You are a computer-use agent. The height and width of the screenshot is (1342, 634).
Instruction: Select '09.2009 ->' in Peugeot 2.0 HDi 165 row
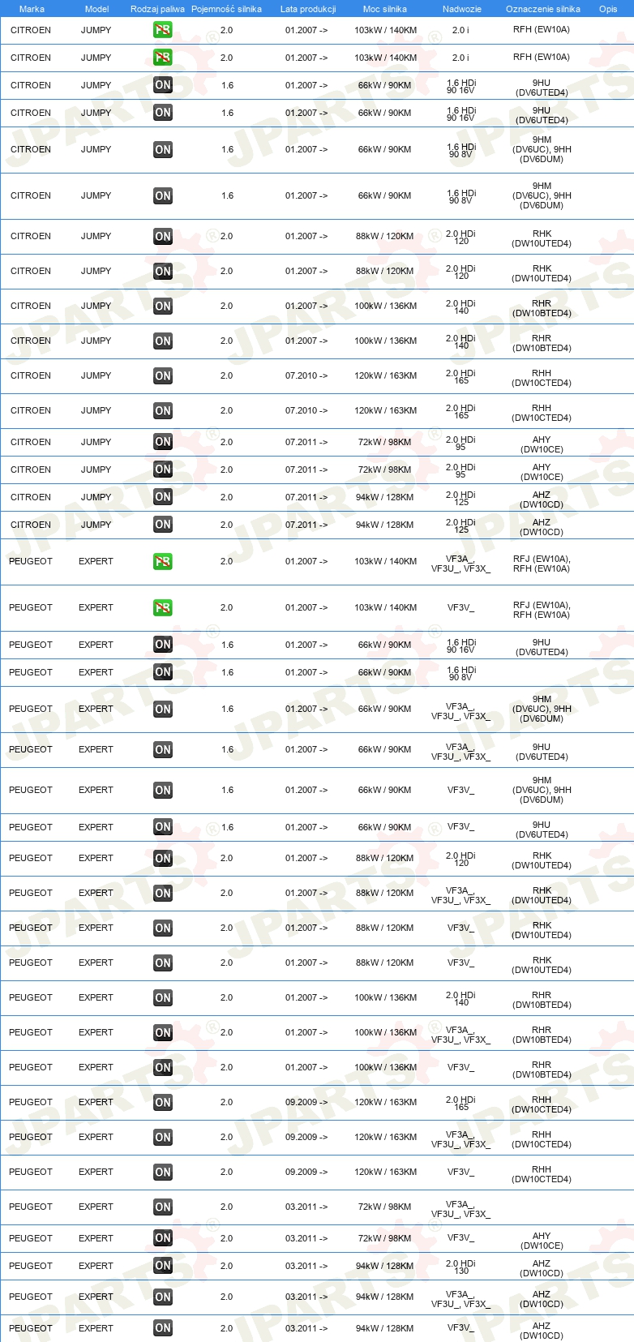[306, 1102]
